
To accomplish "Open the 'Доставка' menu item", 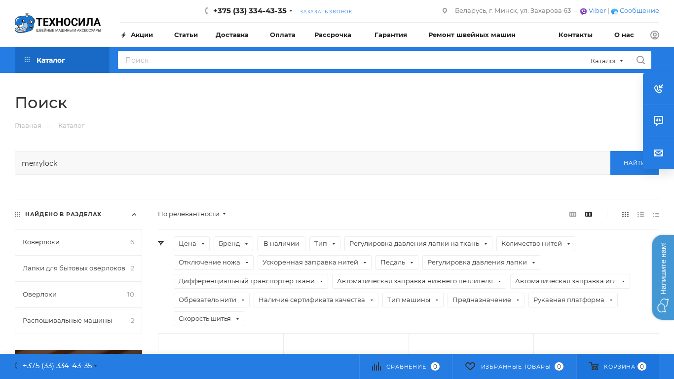I will (x=232, y=35).
